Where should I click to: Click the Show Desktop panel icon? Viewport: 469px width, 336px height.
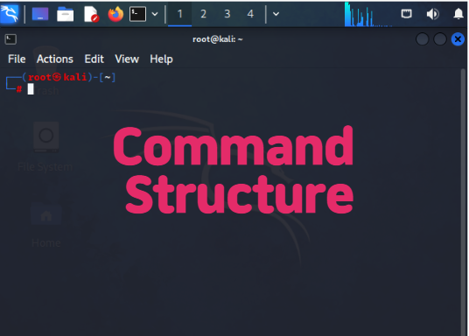40,14
